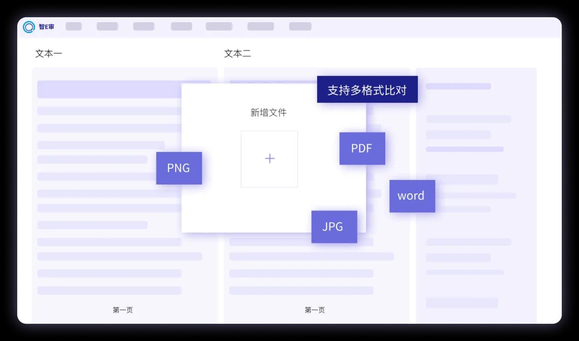The height and width of the screenshot is (341, 579).
Task: Click the 智E审 brand name text
Action: tap(46, 27)
